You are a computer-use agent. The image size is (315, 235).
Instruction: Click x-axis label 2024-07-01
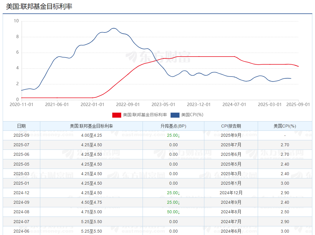click(234, 105)
